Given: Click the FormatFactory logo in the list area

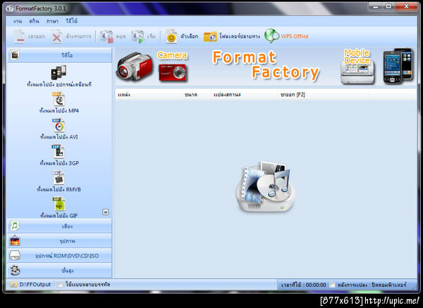Looking at the screenshot, I should tap(265, 187).
